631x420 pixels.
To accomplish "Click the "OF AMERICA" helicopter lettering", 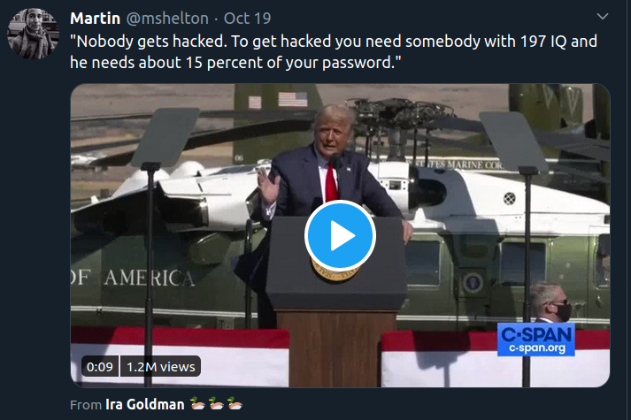I will point(133,278).
